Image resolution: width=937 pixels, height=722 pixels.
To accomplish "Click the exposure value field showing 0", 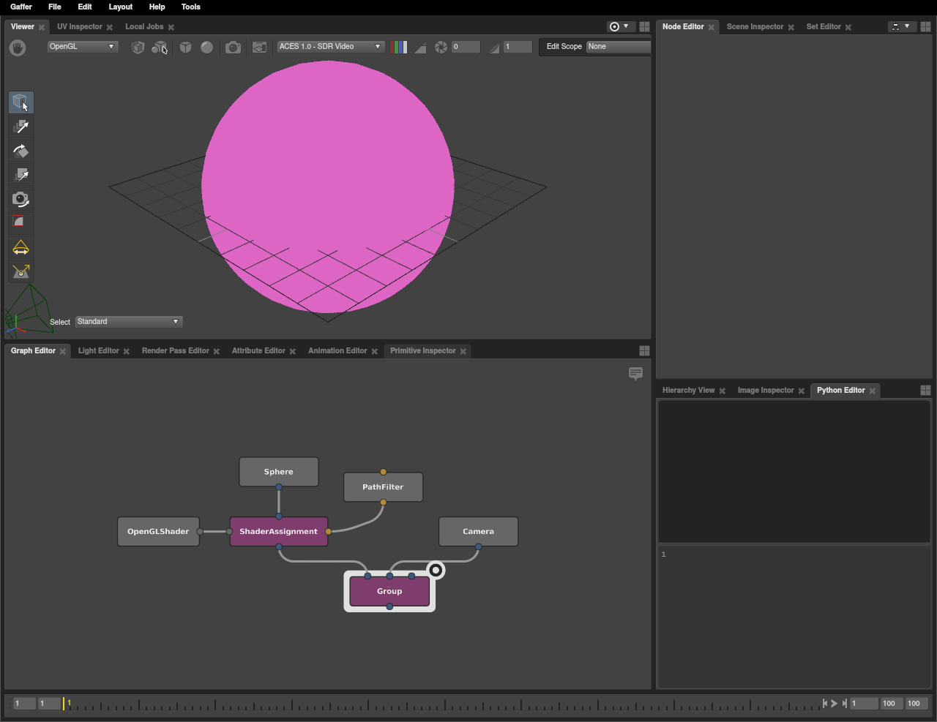I will point(466,47).
